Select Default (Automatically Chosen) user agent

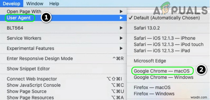click(x=168, y=18)
